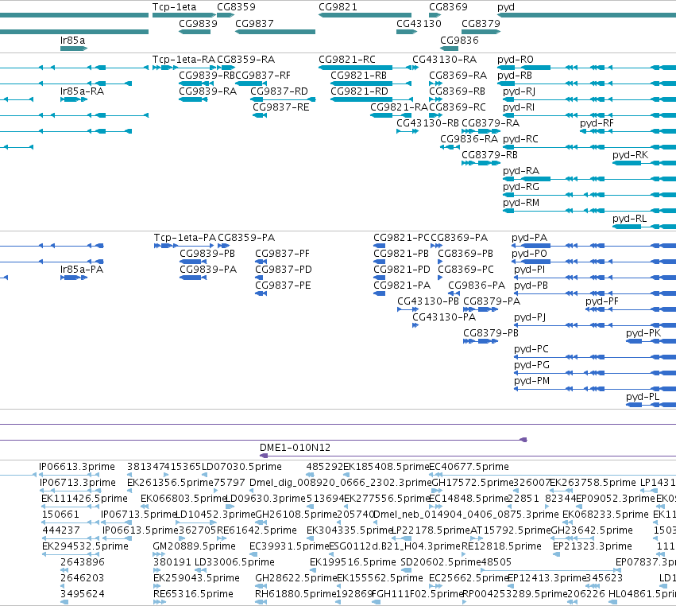676x606 pixels.
Task: Open EST RE12818.5prime
Action: point(501,546)
